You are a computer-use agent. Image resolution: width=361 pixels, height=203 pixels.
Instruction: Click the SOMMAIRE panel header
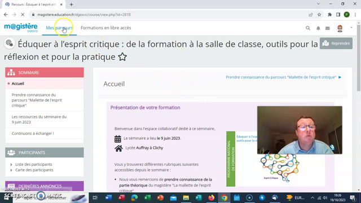[45, 73]
